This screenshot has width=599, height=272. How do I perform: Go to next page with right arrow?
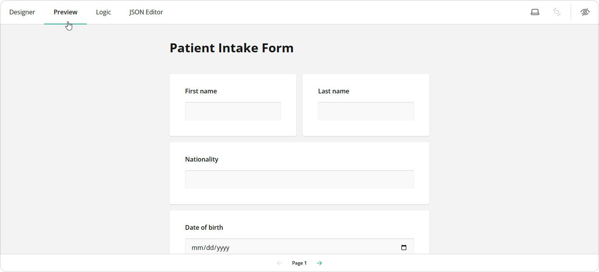tap(319, 263)
